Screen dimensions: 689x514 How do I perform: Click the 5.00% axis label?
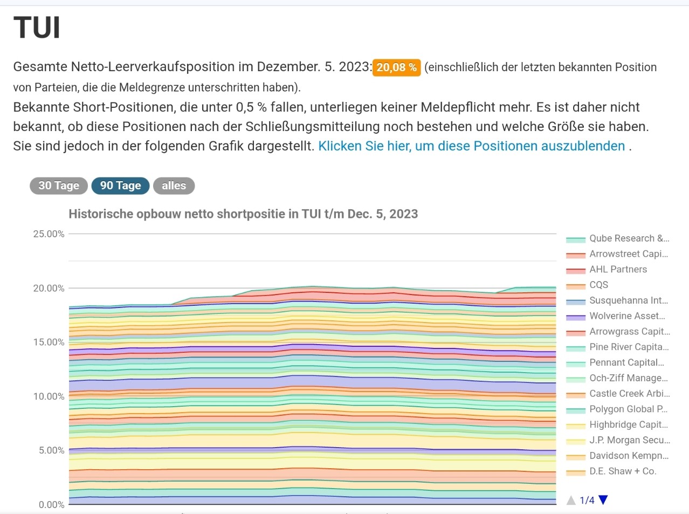click(x=51, y=450)
